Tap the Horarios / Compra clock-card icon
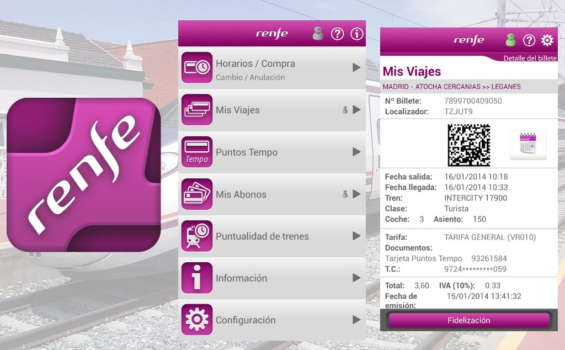 (197, 67)
